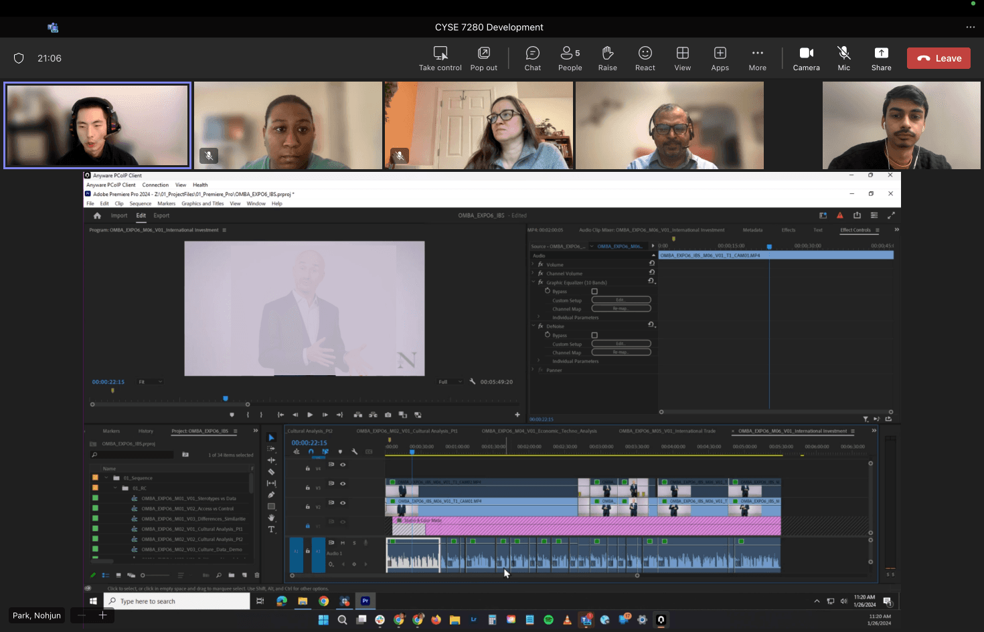Open the Full playback resolution dropdown
Screen dimensions: 984x632
pyautogui.click(x=450, y=382)
